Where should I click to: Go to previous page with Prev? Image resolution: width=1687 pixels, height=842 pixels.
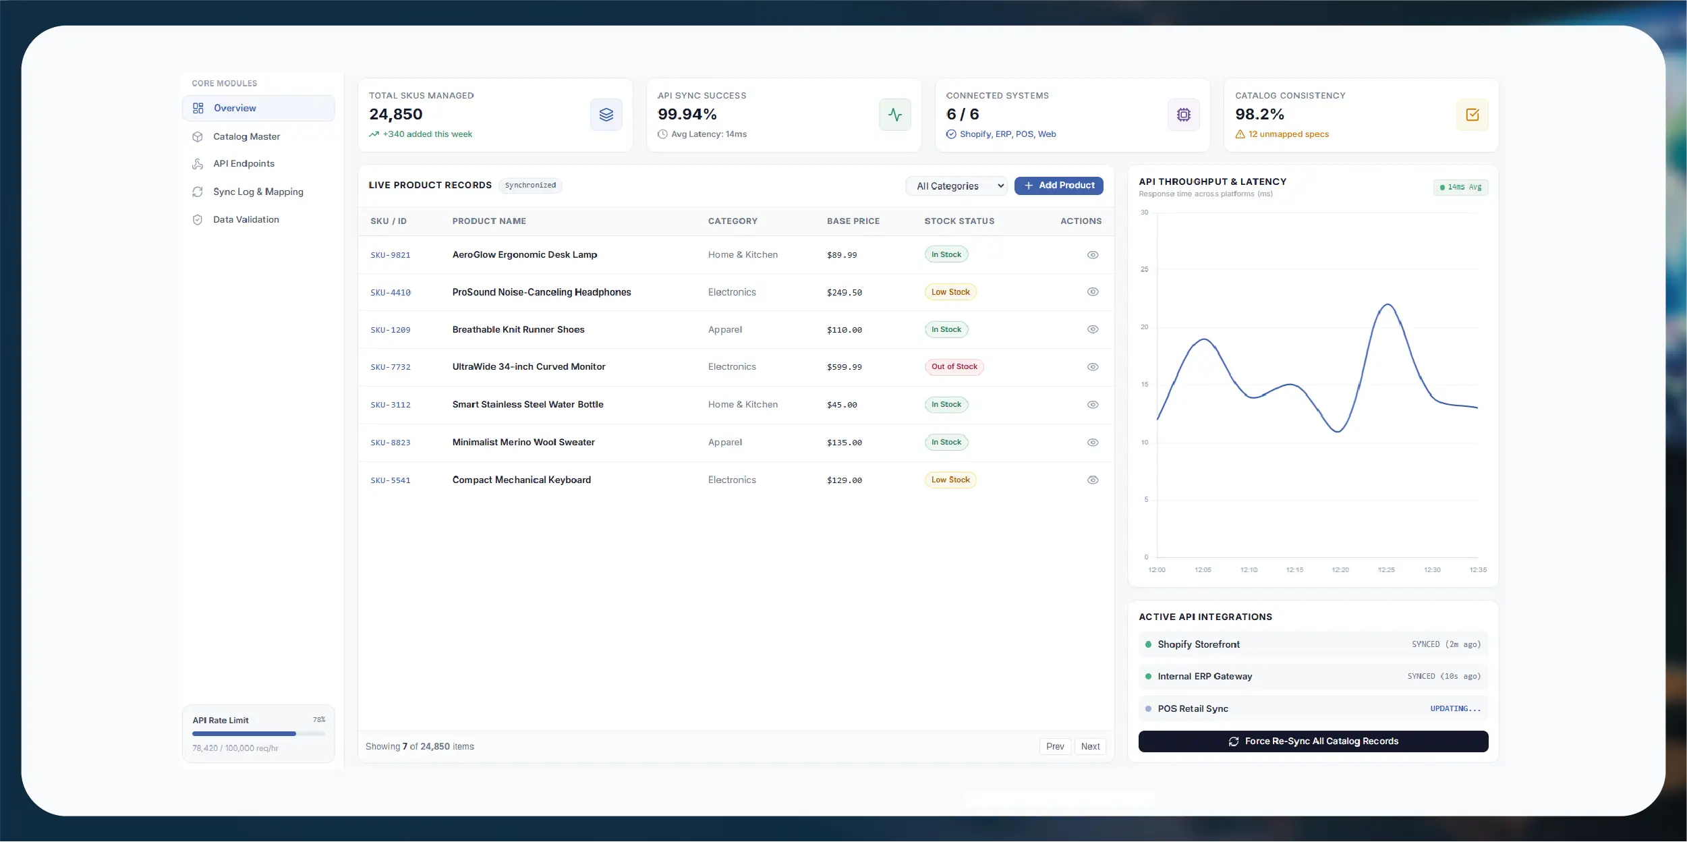pyautogui.click(x=1055, y=747)
